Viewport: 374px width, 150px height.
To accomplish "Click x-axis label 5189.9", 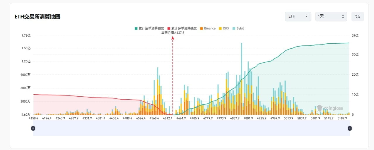I will [342, 118].
